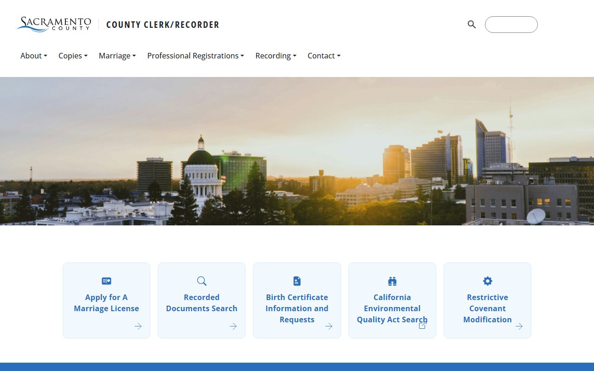The width and height of the screenshot is (594, 371).
Task: Click the arrow on Restrictive Covenant card
Action: 519,326
